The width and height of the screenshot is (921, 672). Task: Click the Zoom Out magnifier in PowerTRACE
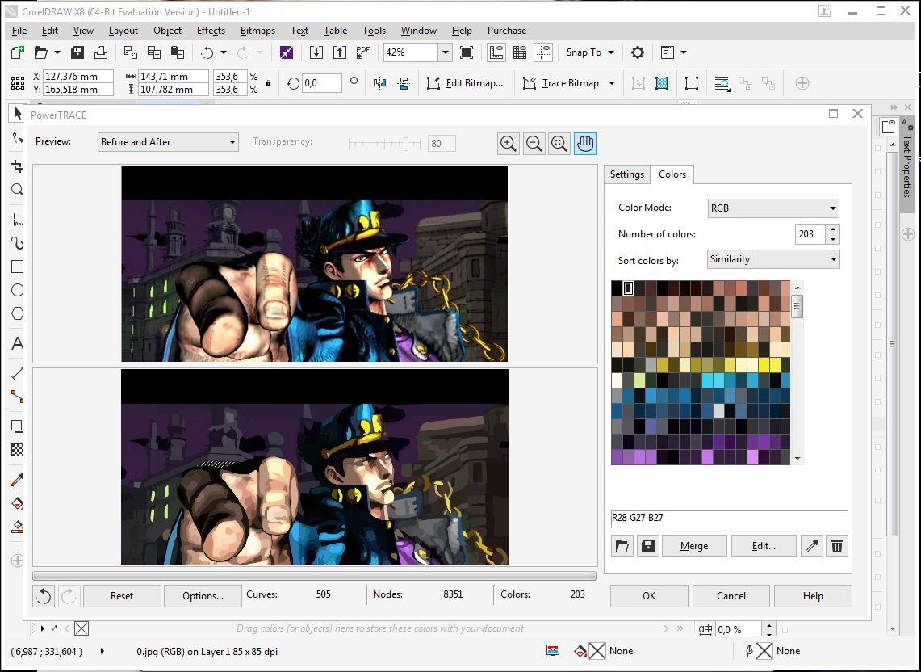coord(534,143)
